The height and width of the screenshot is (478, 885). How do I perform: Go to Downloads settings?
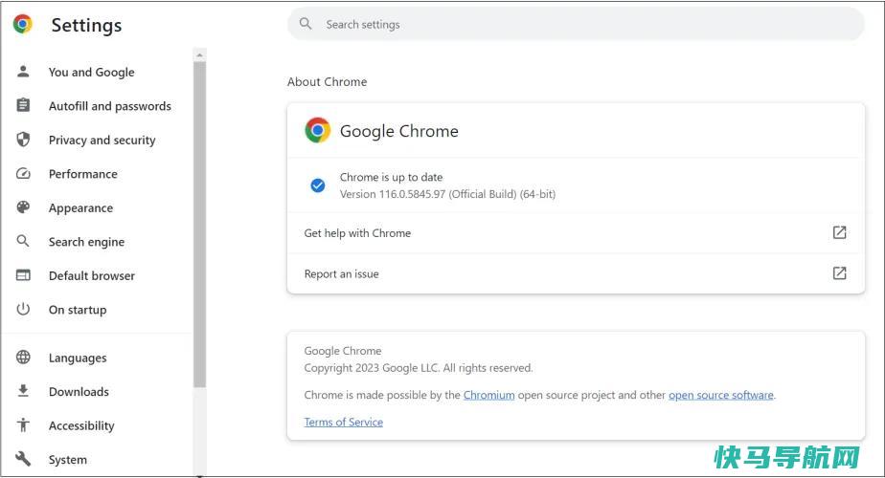(x=79, y=392)
